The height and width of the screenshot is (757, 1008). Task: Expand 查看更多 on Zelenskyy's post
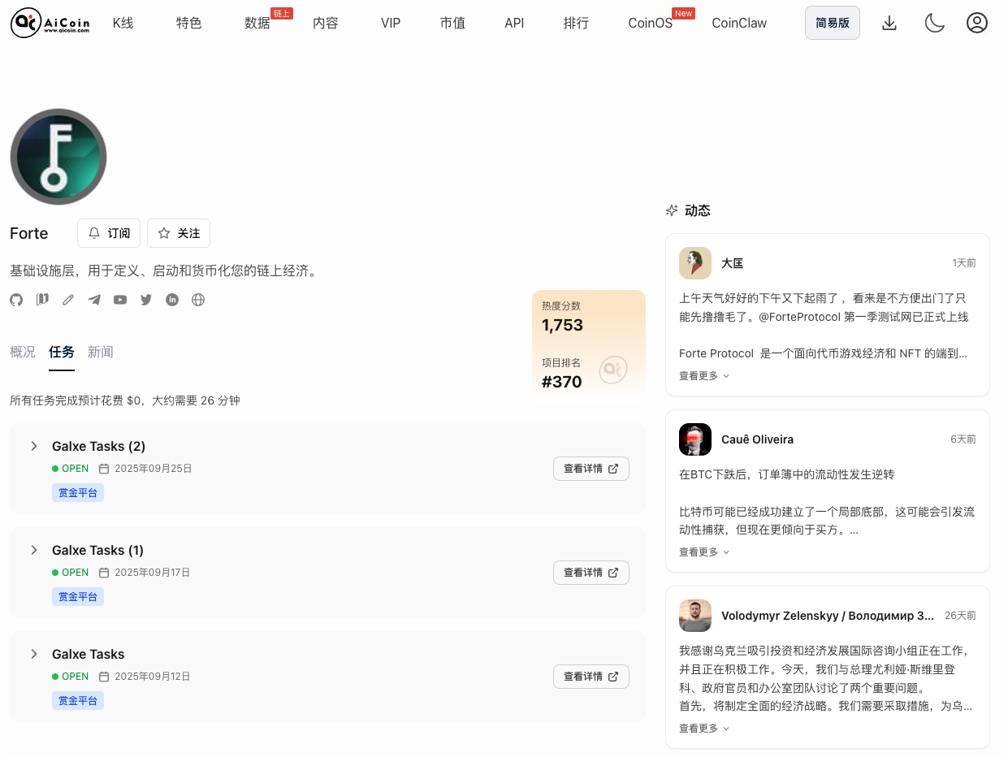[704, 729]
